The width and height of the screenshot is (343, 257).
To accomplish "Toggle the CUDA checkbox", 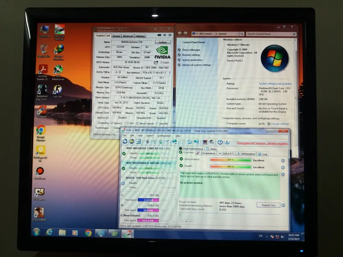I will coord(125,123).
